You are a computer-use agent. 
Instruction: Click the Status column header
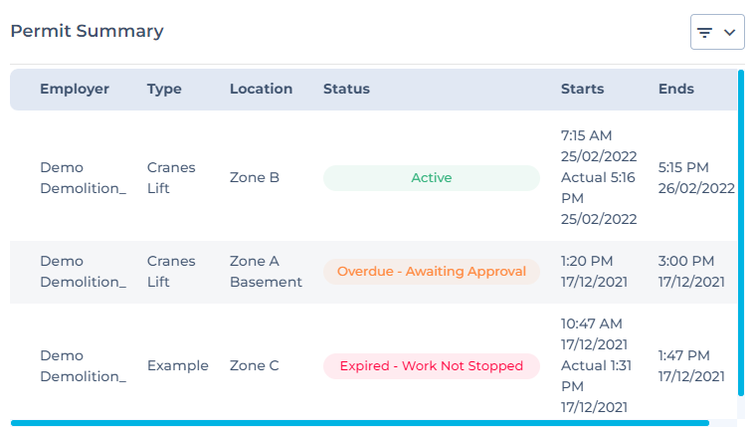point(346,89)
